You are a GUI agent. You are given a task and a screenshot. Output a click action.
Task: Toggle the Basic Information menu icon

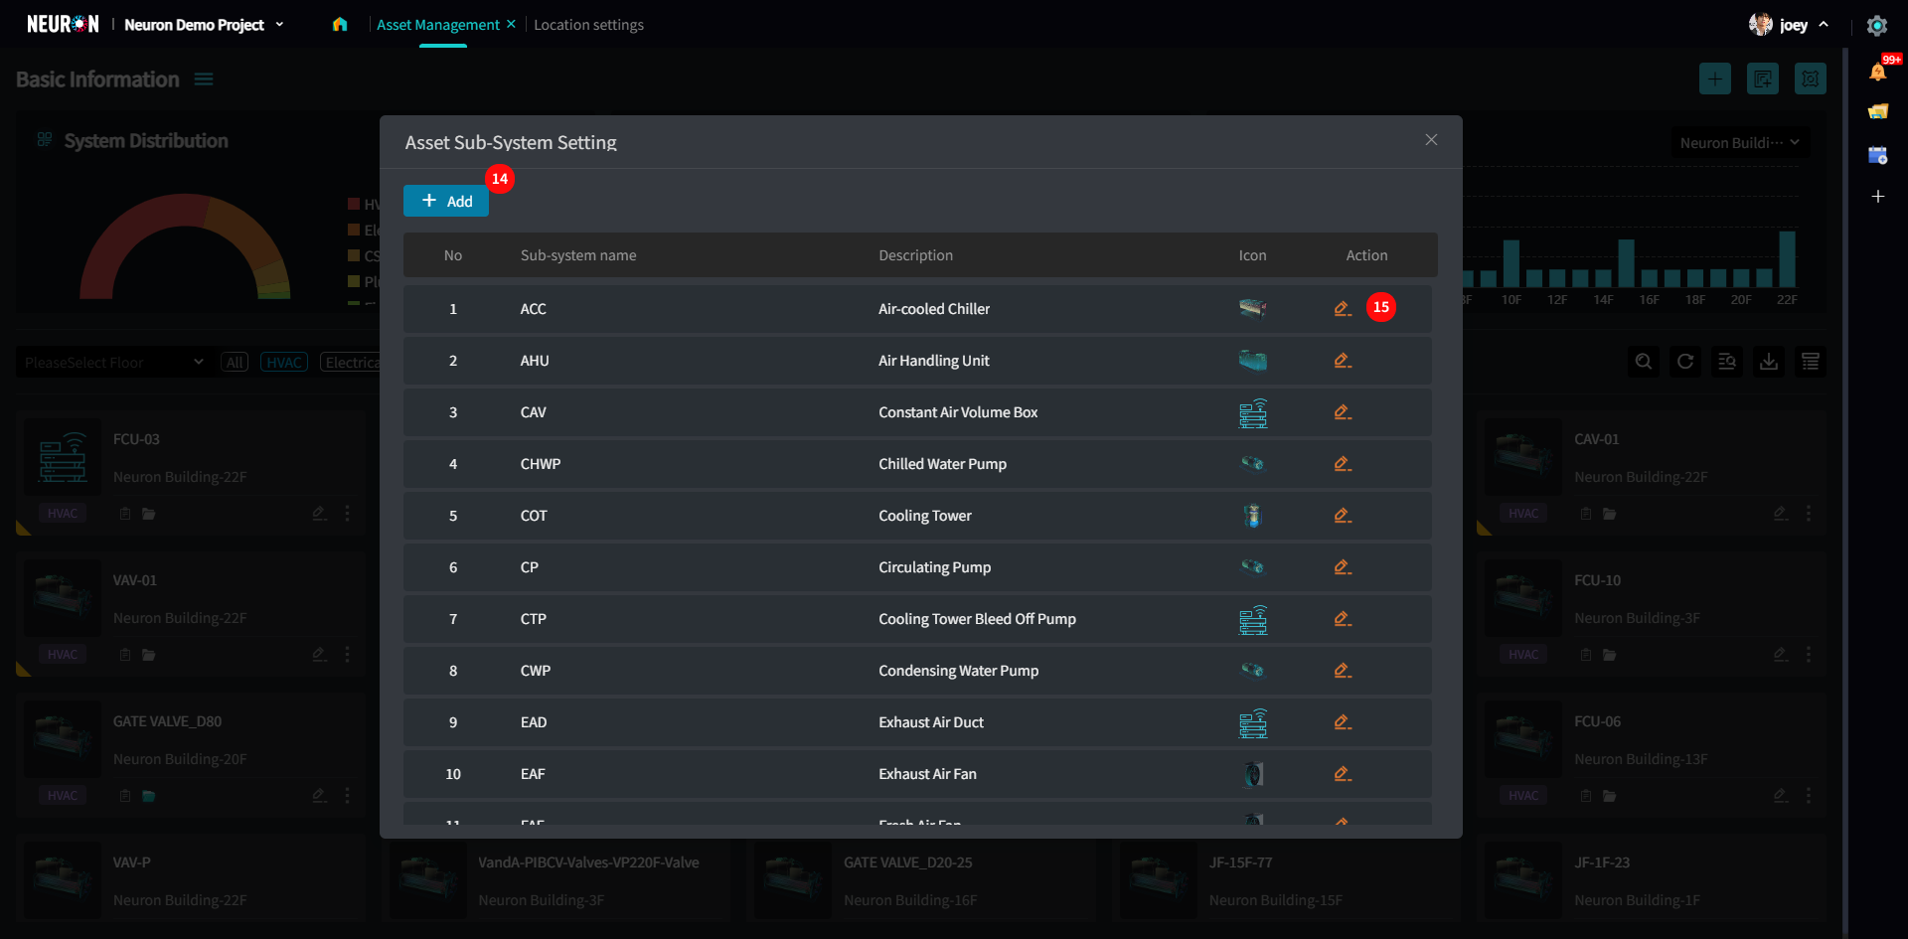[x=204, y=79]
